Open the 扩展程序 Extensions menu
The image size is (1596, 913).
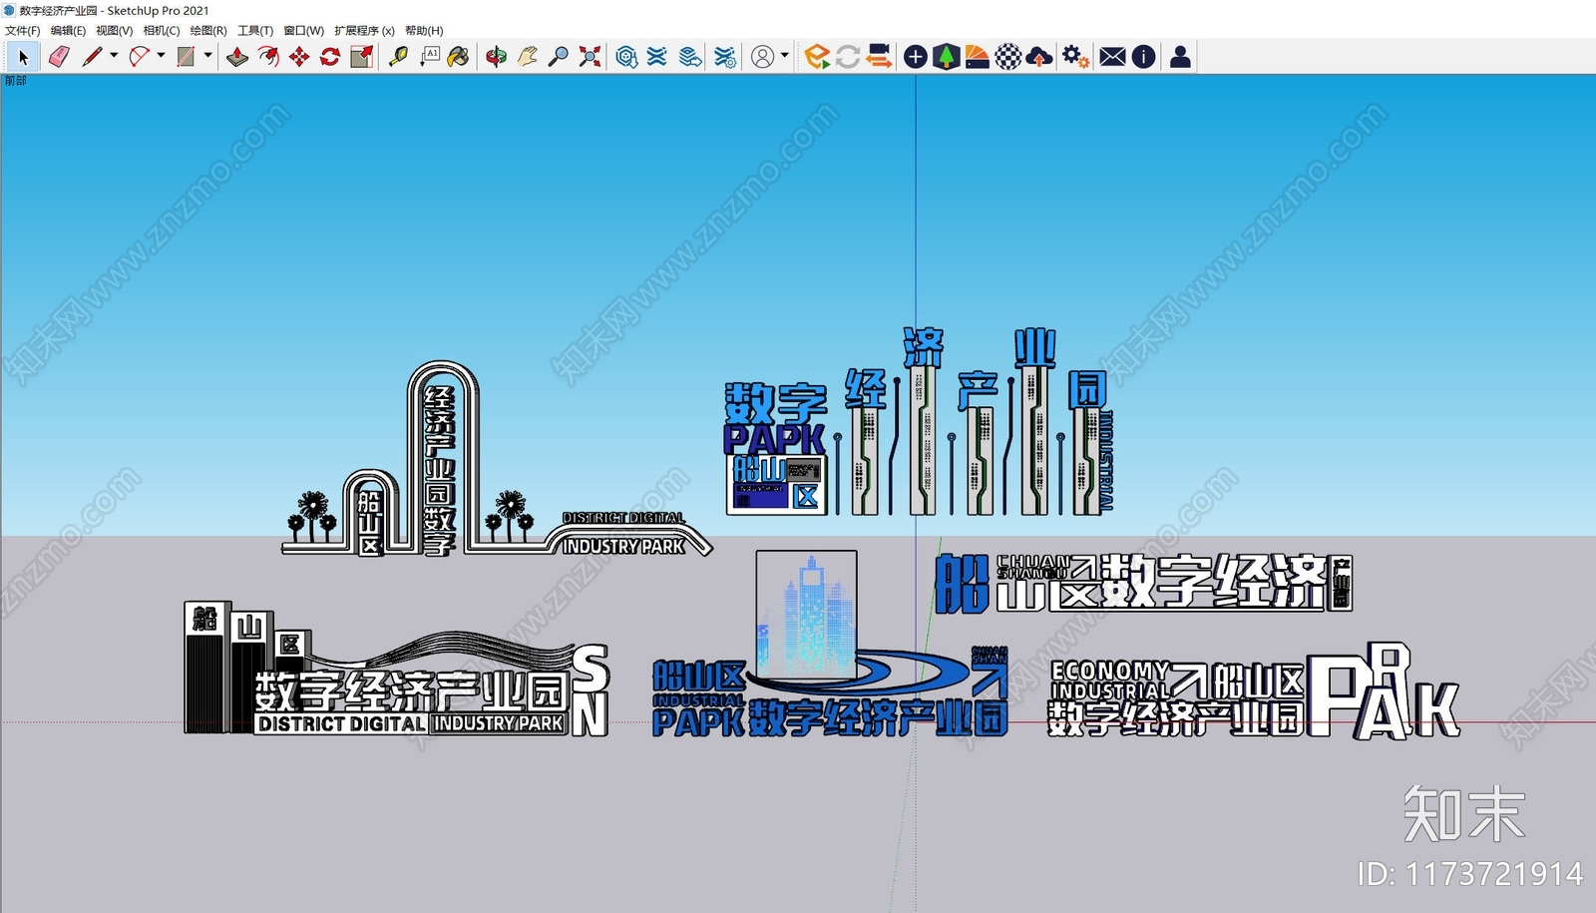pos(364,31)
